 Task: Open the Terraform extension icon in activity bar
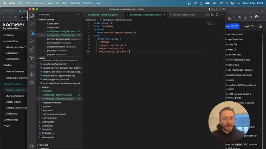(x=32, y=58)
